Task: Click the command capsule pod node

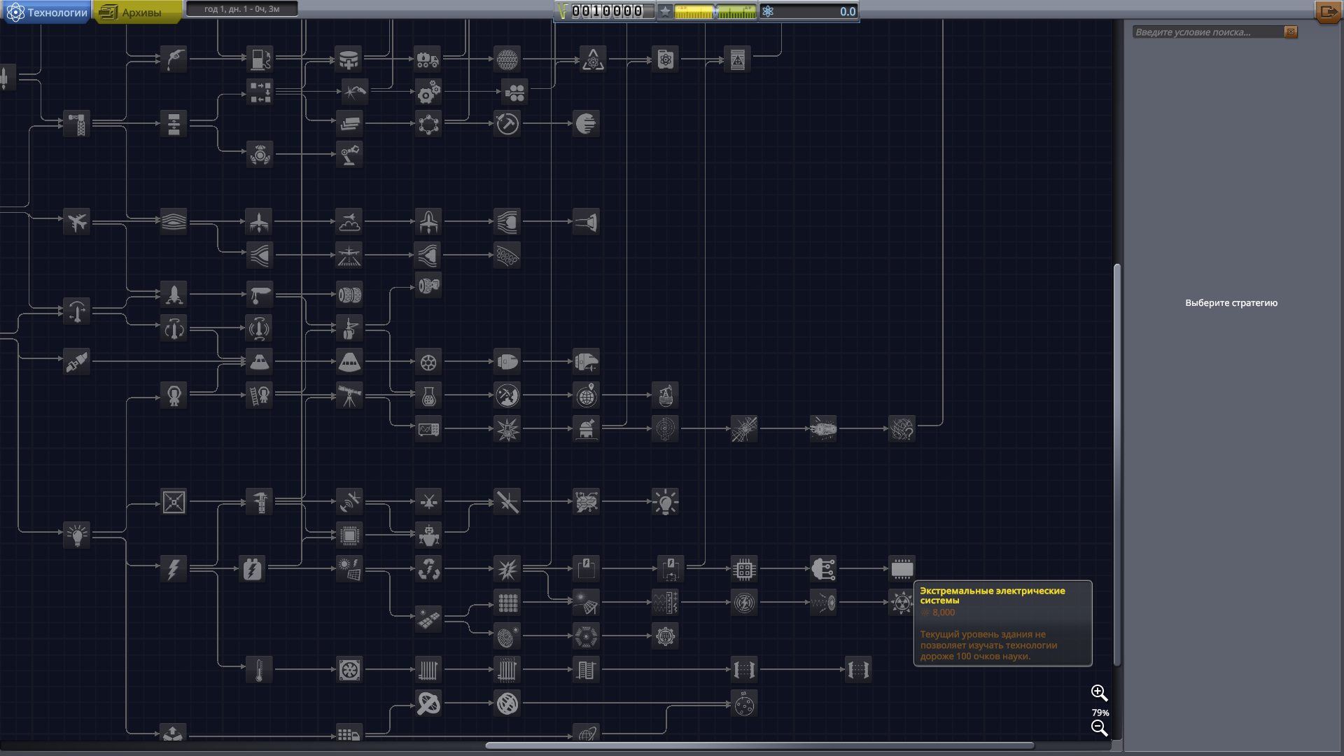Action: (x=349, y=362)
